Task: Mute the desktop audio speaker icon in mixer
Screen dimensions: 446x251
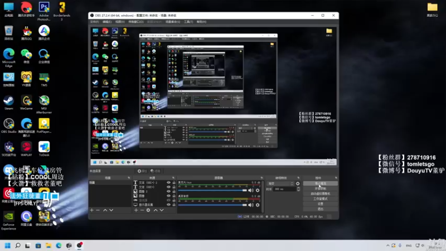Action: [x=251, y=205]
